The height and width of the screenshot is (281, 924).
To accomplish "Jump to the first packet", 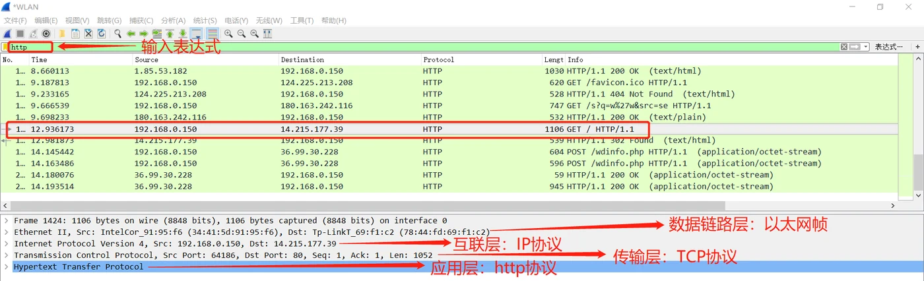I will tap(170, 34).
